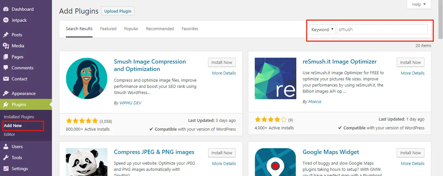
Task: Click the Smush plugin avatar thumbnail
Action: 87,78
